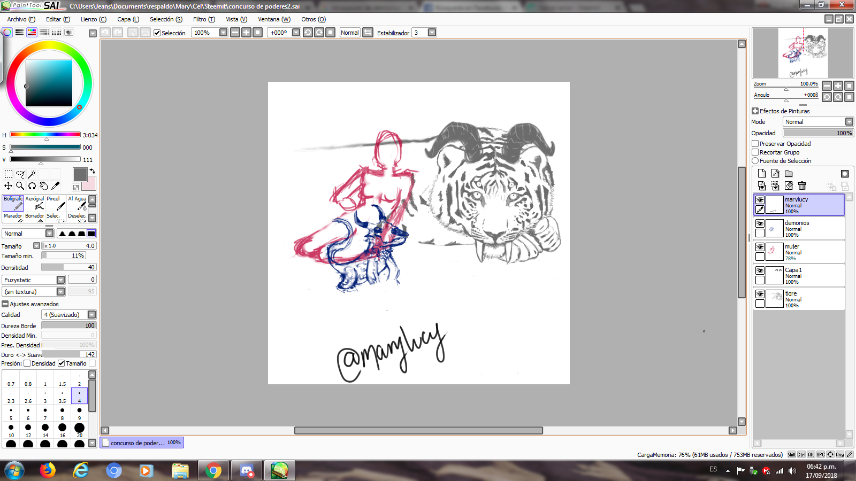Image resolution: width=856 pixels, height=481 pixels.
Task: Select the eyedropper color picker tool
Action: click(56, 186)
